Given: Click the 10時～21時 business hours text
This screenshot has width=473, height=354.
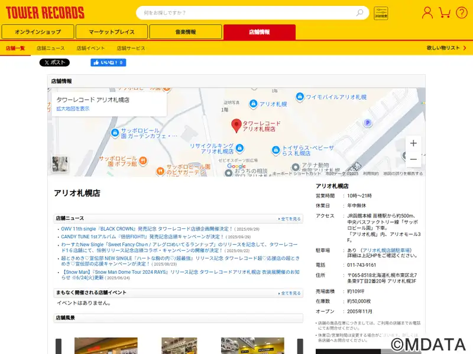Looking at the screenshot, I should click(x=359, y=196).
